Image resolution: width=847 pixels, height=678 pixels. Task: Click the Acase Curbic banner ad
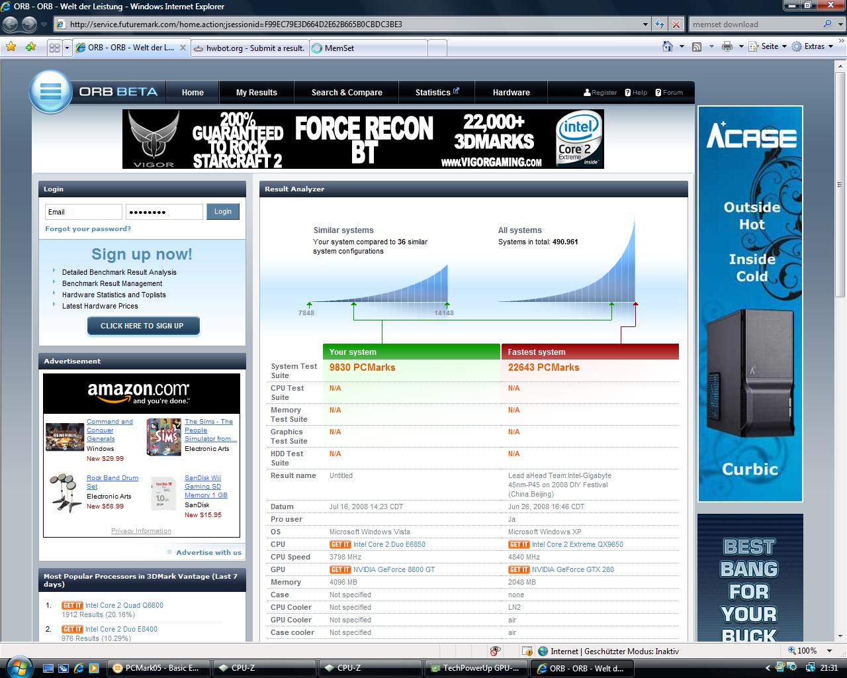click(750, 304)
